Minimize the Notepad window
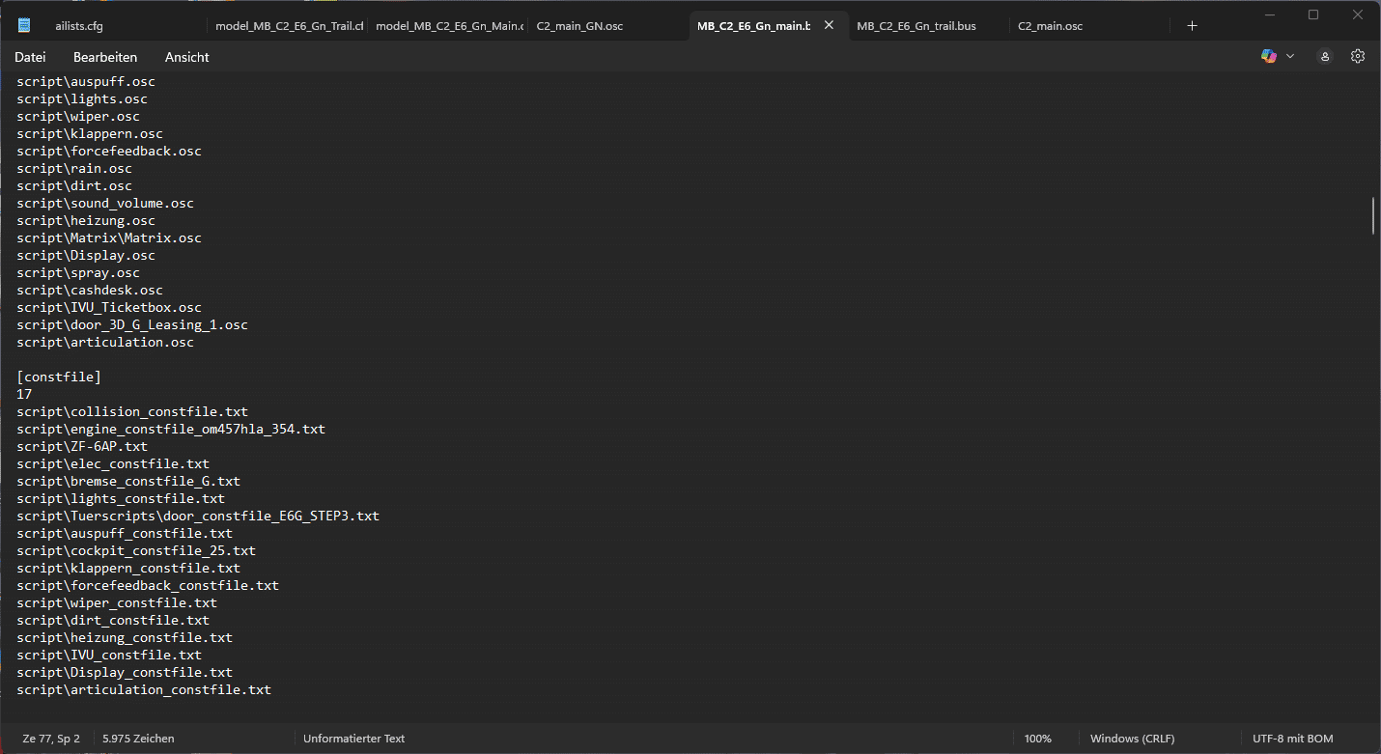 click(x=1268, y=14)
